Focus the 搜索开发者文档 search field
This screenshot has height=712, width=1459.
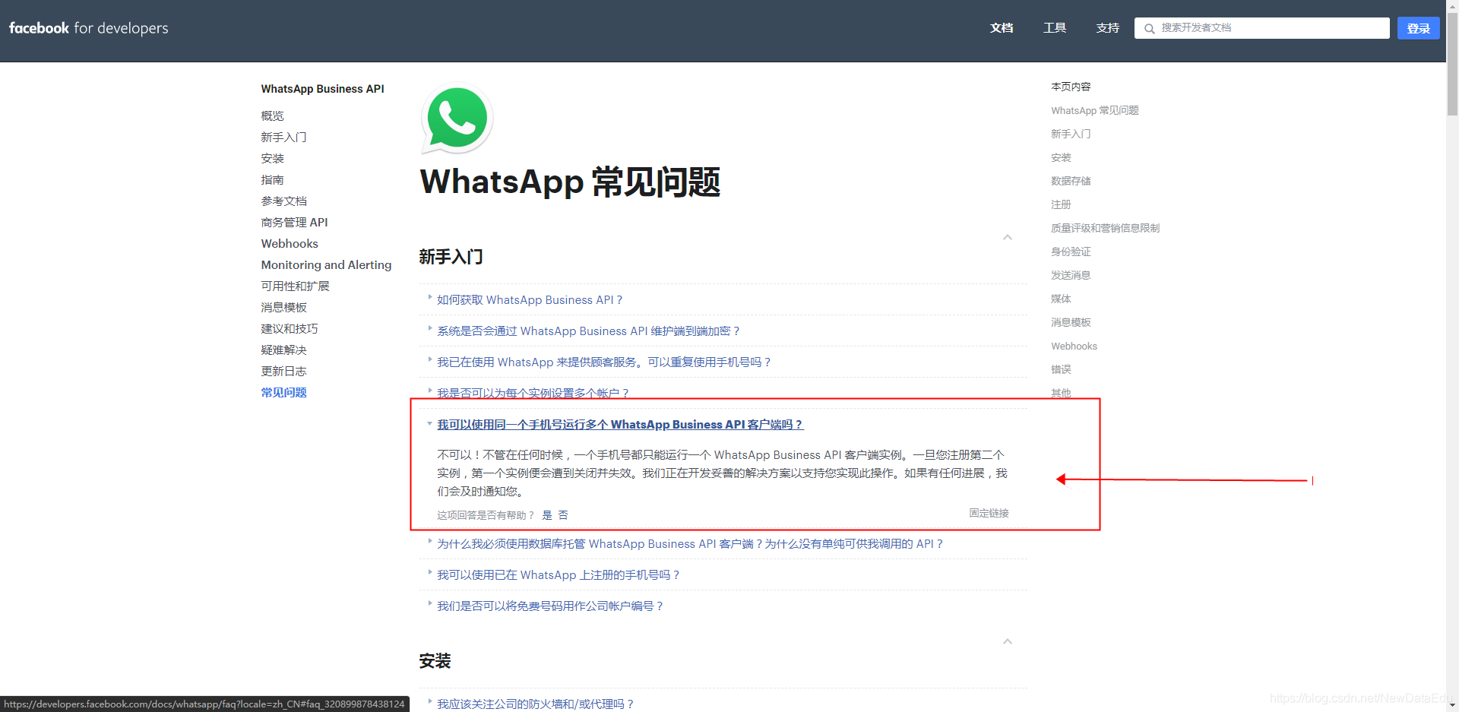pyautogui.click(x=1262, y=28)
